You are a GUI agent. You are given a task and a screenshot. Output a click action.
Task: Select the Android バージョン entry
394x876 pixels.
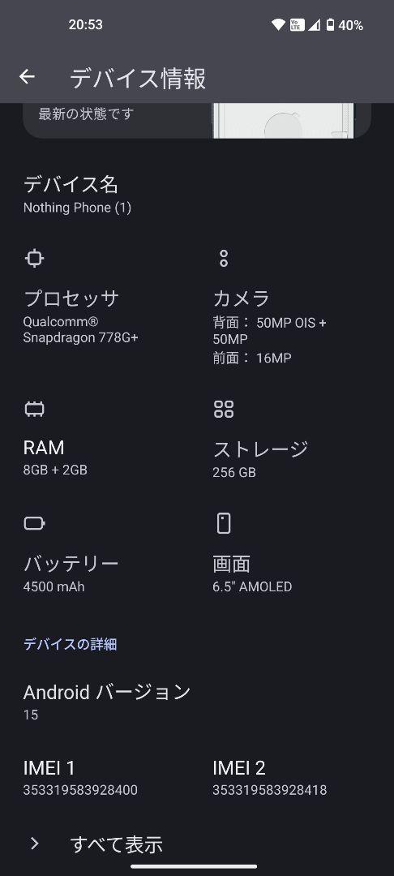point(197,701)
